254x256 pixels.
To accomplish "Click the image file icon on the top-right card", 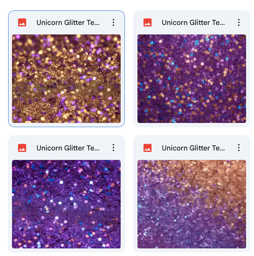I will coord(148,22).
